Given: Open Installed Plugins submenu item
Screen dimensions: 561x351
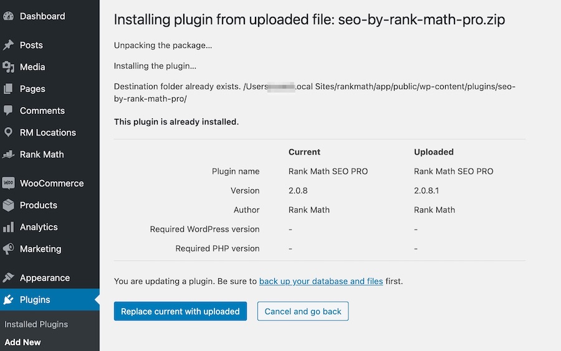Looking at the screenshot, I should [36, 324].
